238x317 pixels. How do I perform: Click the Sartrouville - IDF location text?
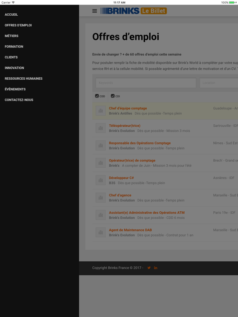coord(226,126)
